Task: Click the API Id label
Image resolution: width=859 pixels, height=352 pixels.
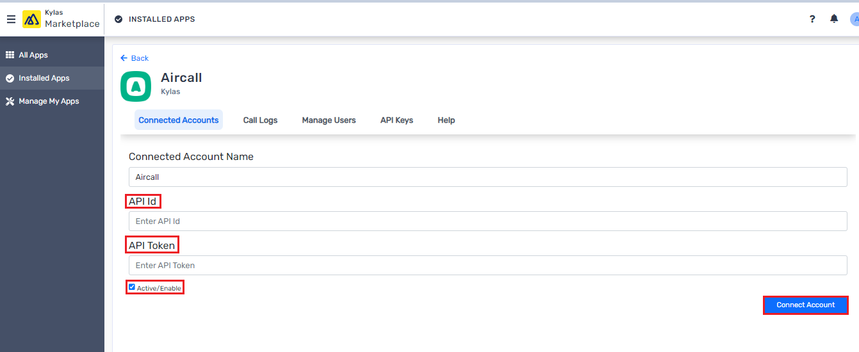Action: click(x=143, y=202)
